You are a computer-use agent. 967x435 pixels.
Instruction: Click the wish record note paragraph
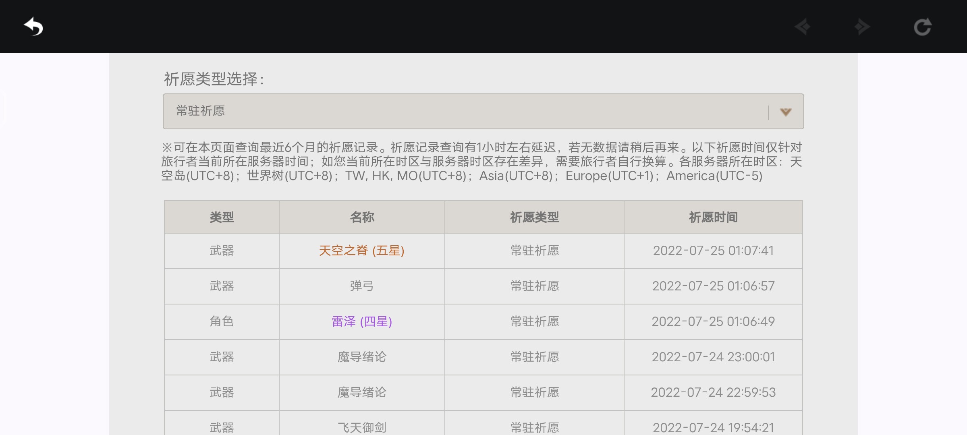click(482, 162)
